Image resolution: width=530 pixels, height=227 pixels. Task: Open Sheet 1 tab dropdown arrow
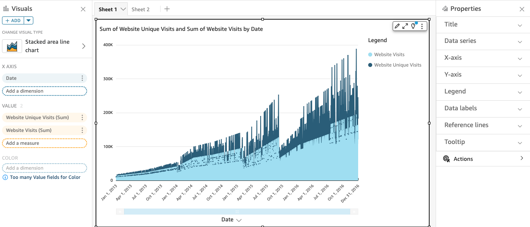[x=123, y=9]
